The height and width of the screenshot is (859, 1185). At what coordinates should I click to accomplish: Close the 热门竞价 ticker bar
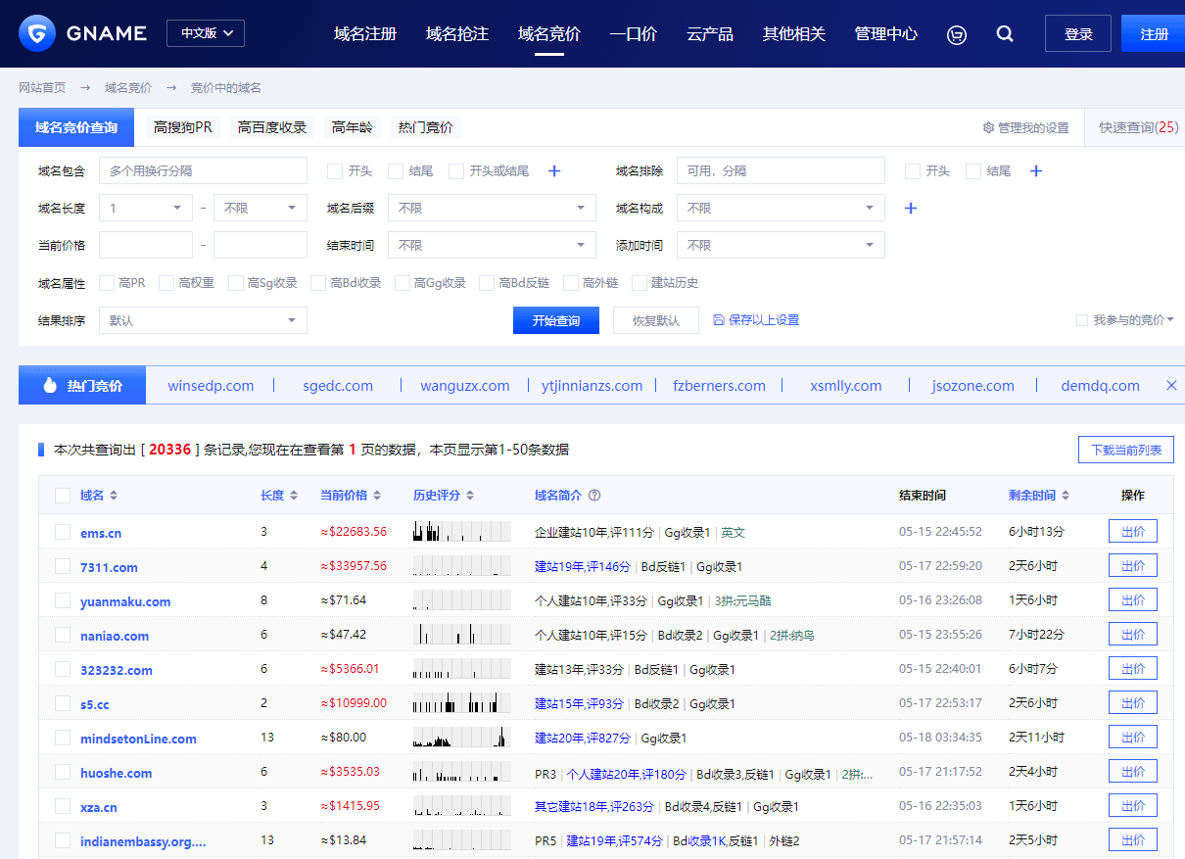[1171, 386]
